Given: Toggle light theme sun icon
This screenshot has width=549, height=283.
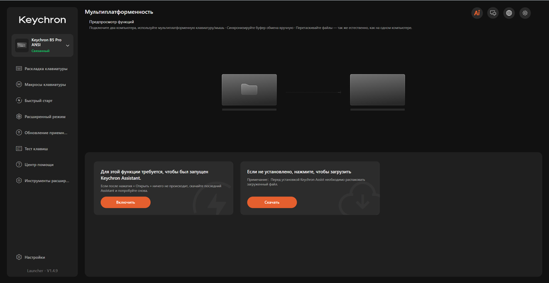Looking at the screenshot, I should click(525, 13).
